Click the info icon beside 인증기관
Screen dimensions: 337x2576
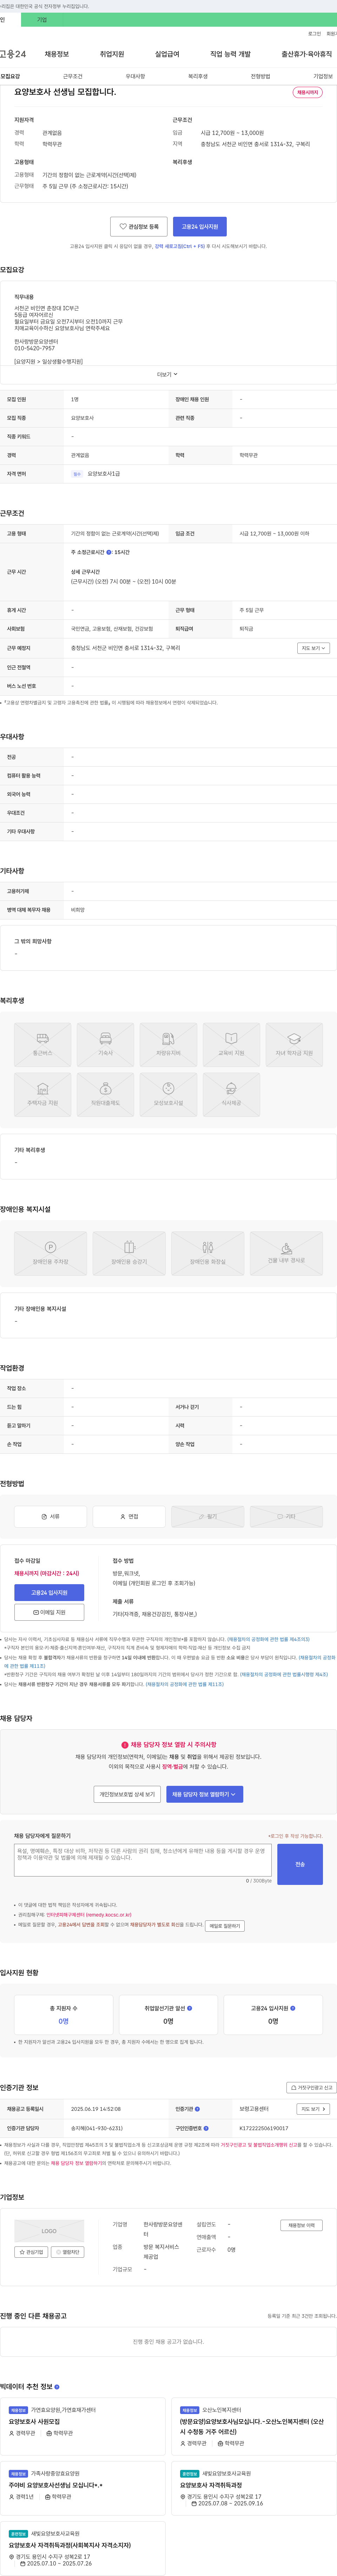(x=197, y=2109)
